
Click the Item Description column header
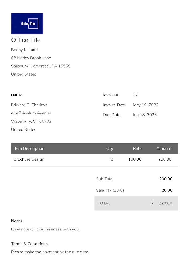pyautogui.click(x=29, y=148)
